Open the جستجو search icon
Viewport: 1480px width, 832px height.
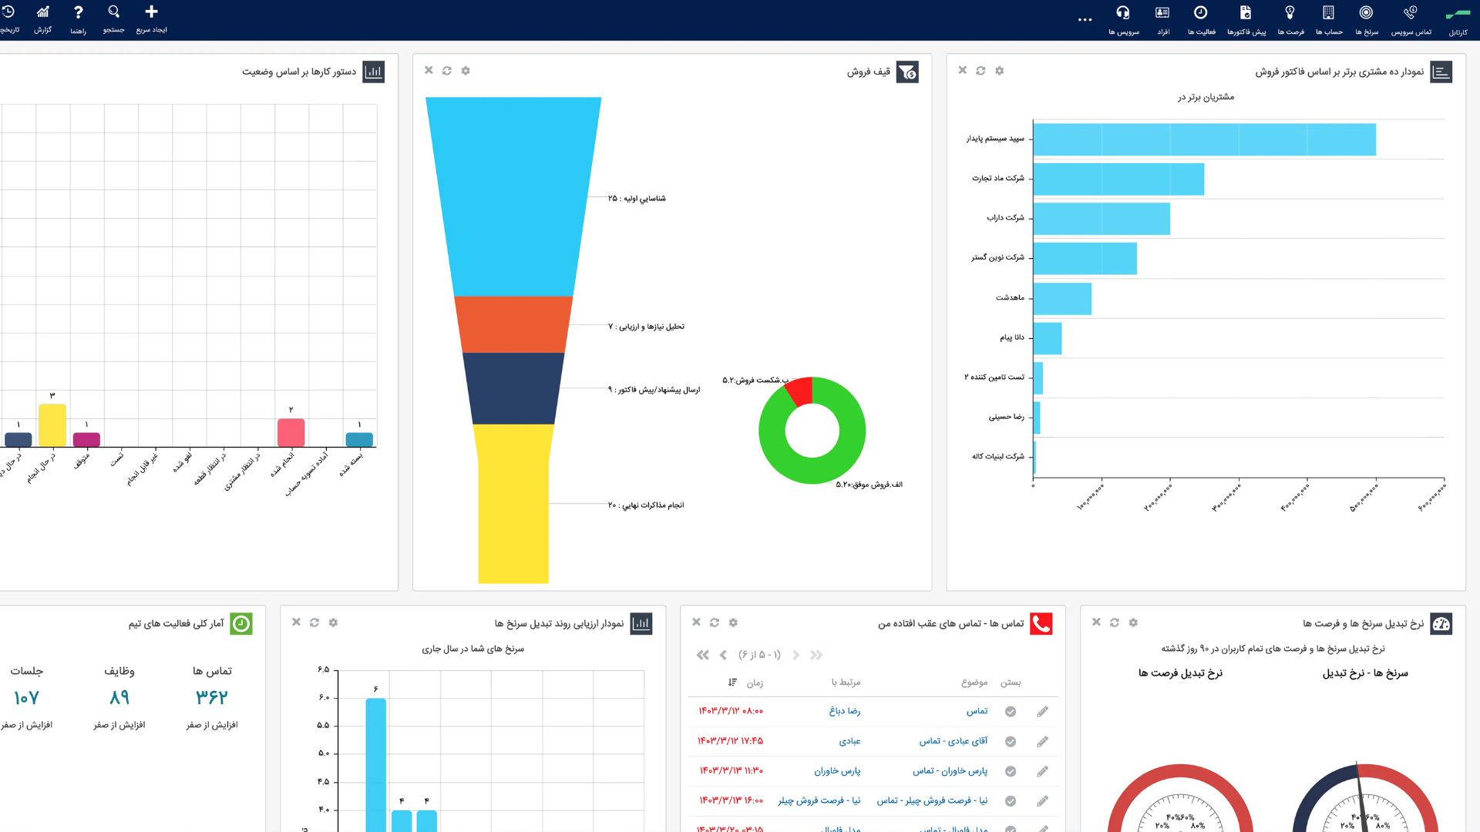pyautogui.click(x=114, y=12)
